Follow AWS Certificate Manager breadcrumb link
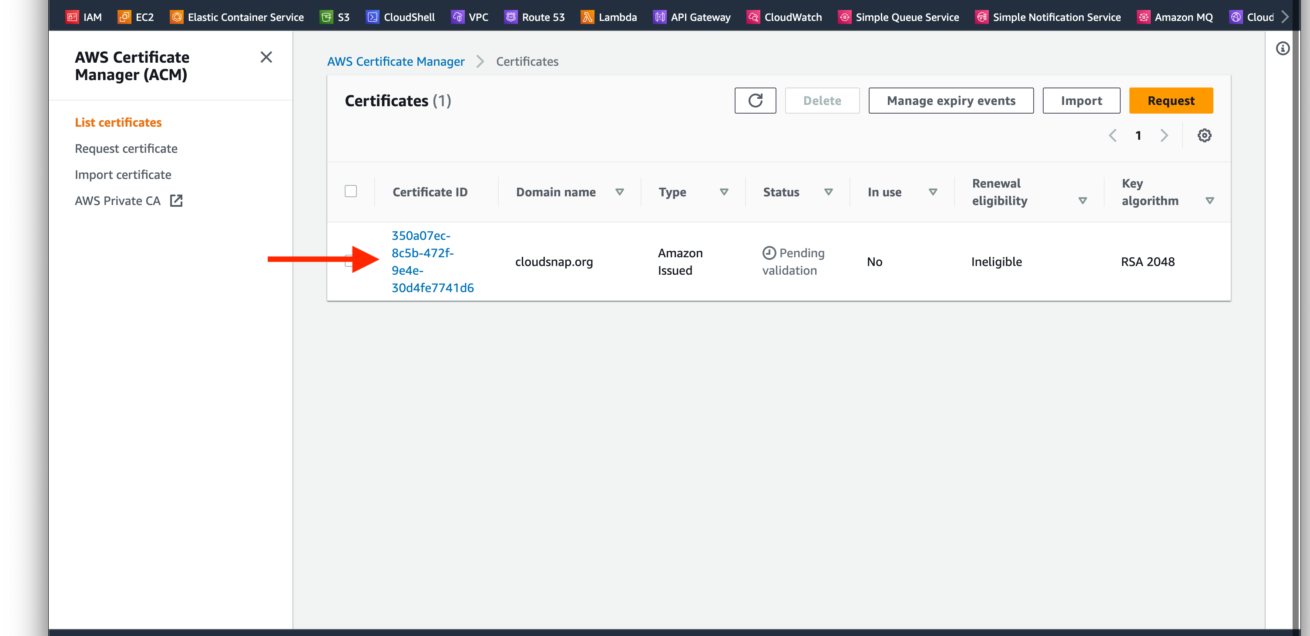This screenshot has width=1310, height=636. coord(396,61)
